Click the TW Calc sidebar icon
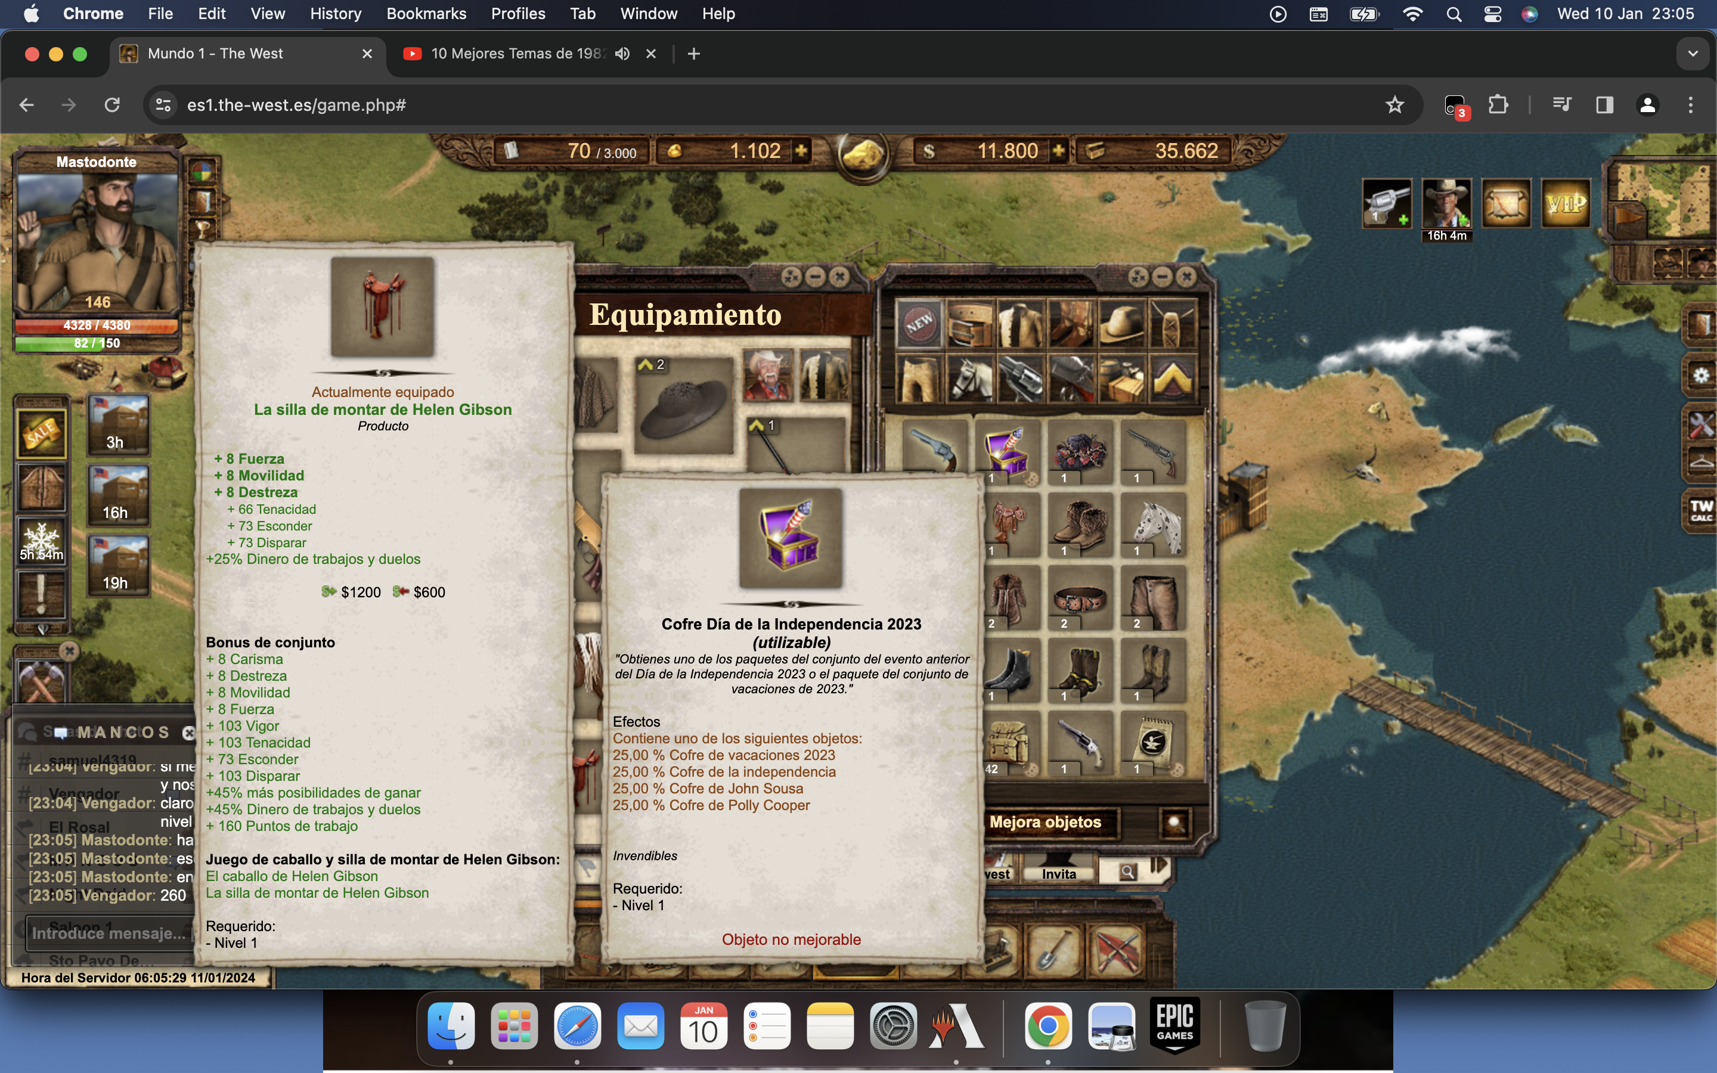 click(1701, 509)
